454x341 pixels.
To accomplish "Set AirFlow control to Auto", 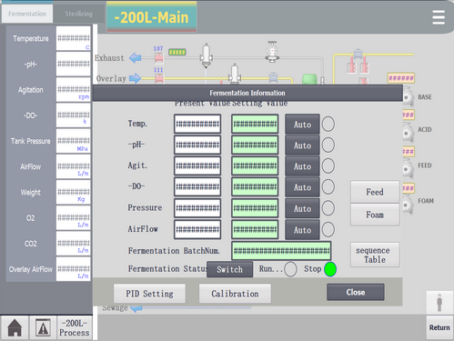I will click(x=302, y=230).
